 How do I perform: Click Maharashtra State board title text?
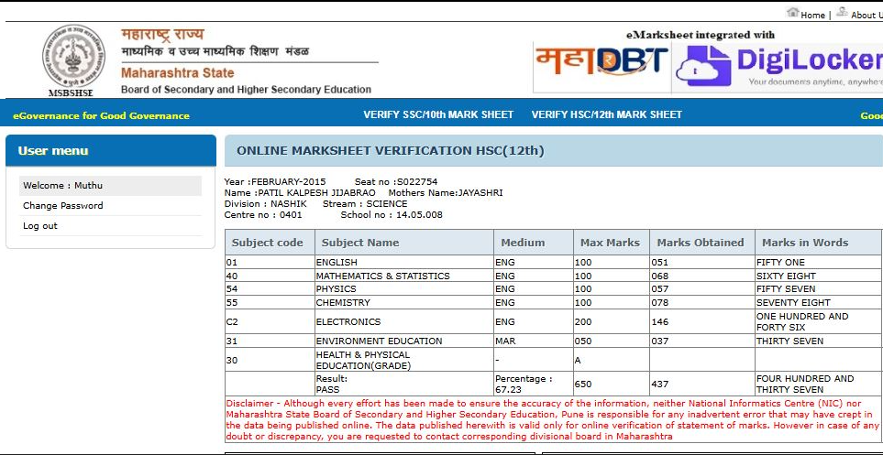(177, 73)
